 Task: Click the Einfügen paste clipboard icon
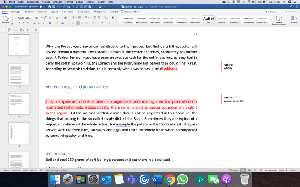click(6, 19)
